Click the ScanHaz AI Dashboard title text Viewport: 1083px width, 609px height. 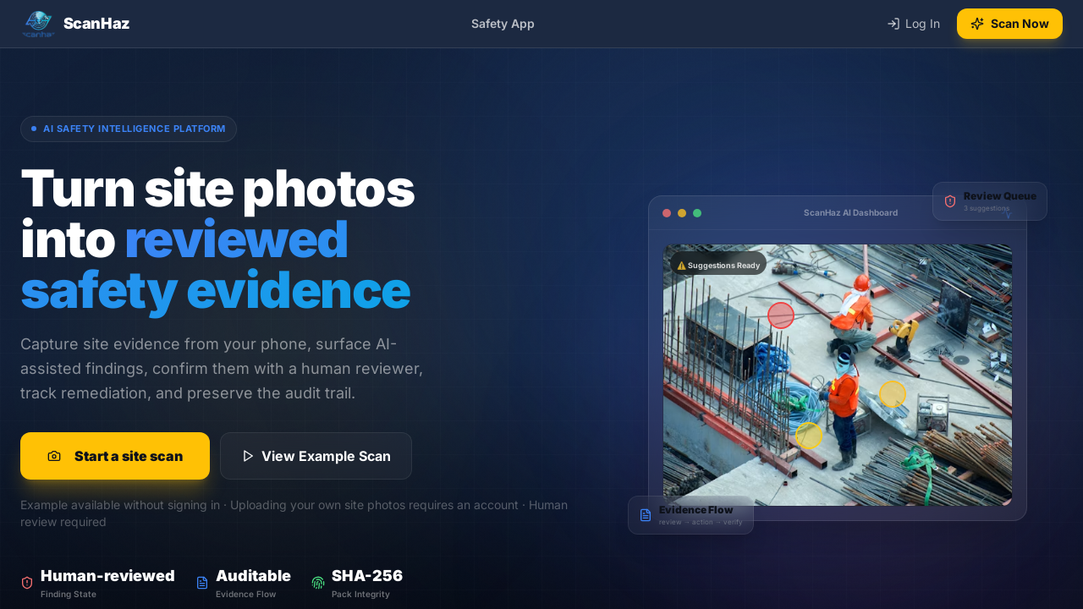click(850, 212)
